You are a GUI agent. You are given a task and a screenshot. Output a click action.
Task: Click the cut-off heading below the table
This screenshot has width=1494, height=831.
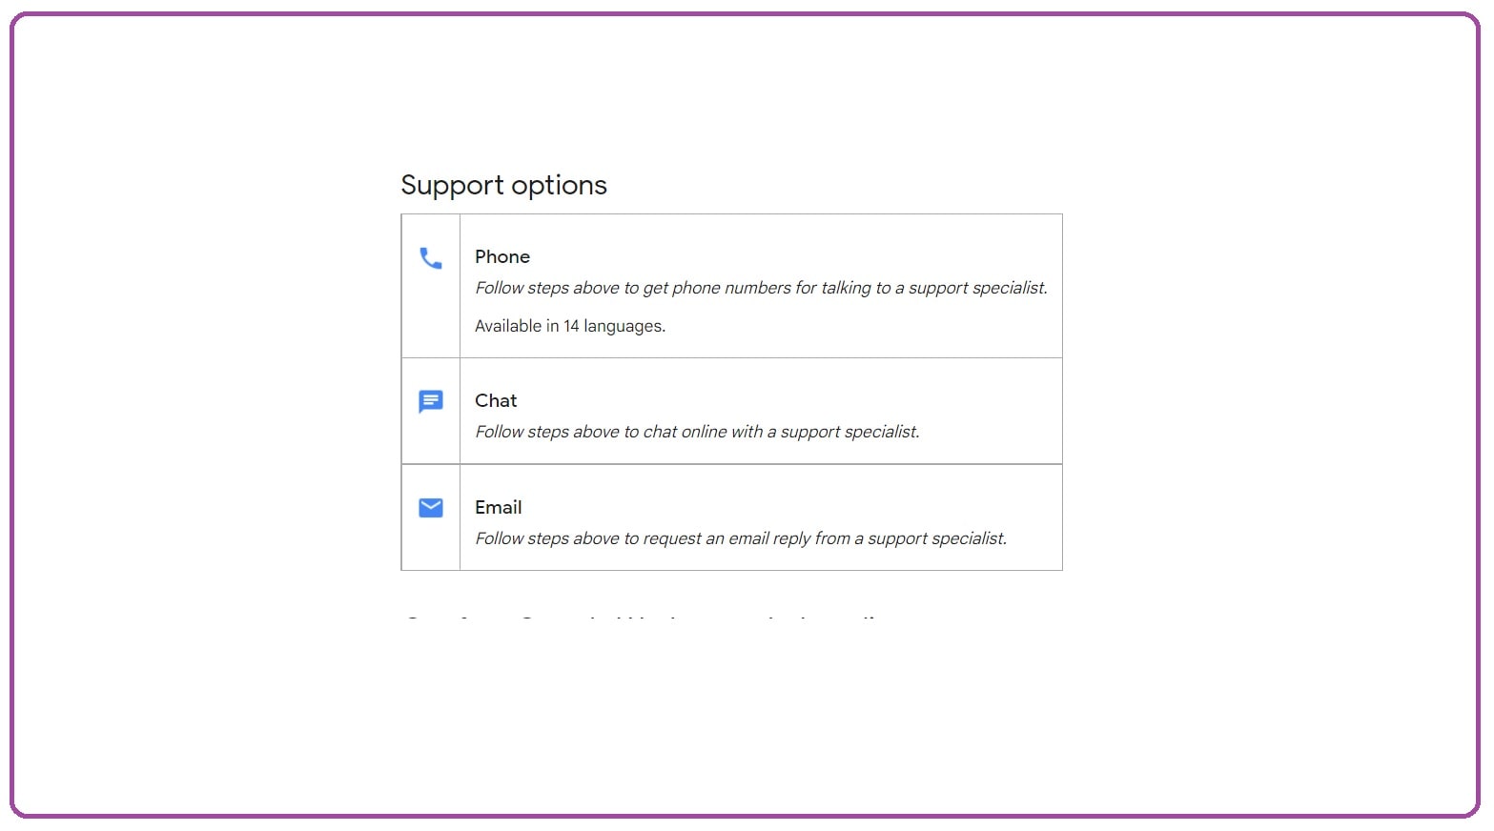[641, 617]
